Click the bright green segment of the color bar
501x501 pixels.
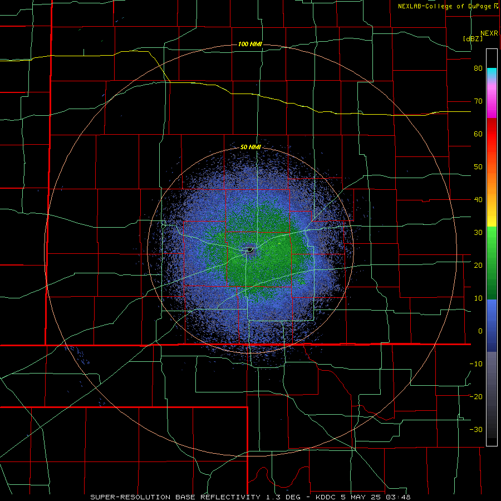492,237
